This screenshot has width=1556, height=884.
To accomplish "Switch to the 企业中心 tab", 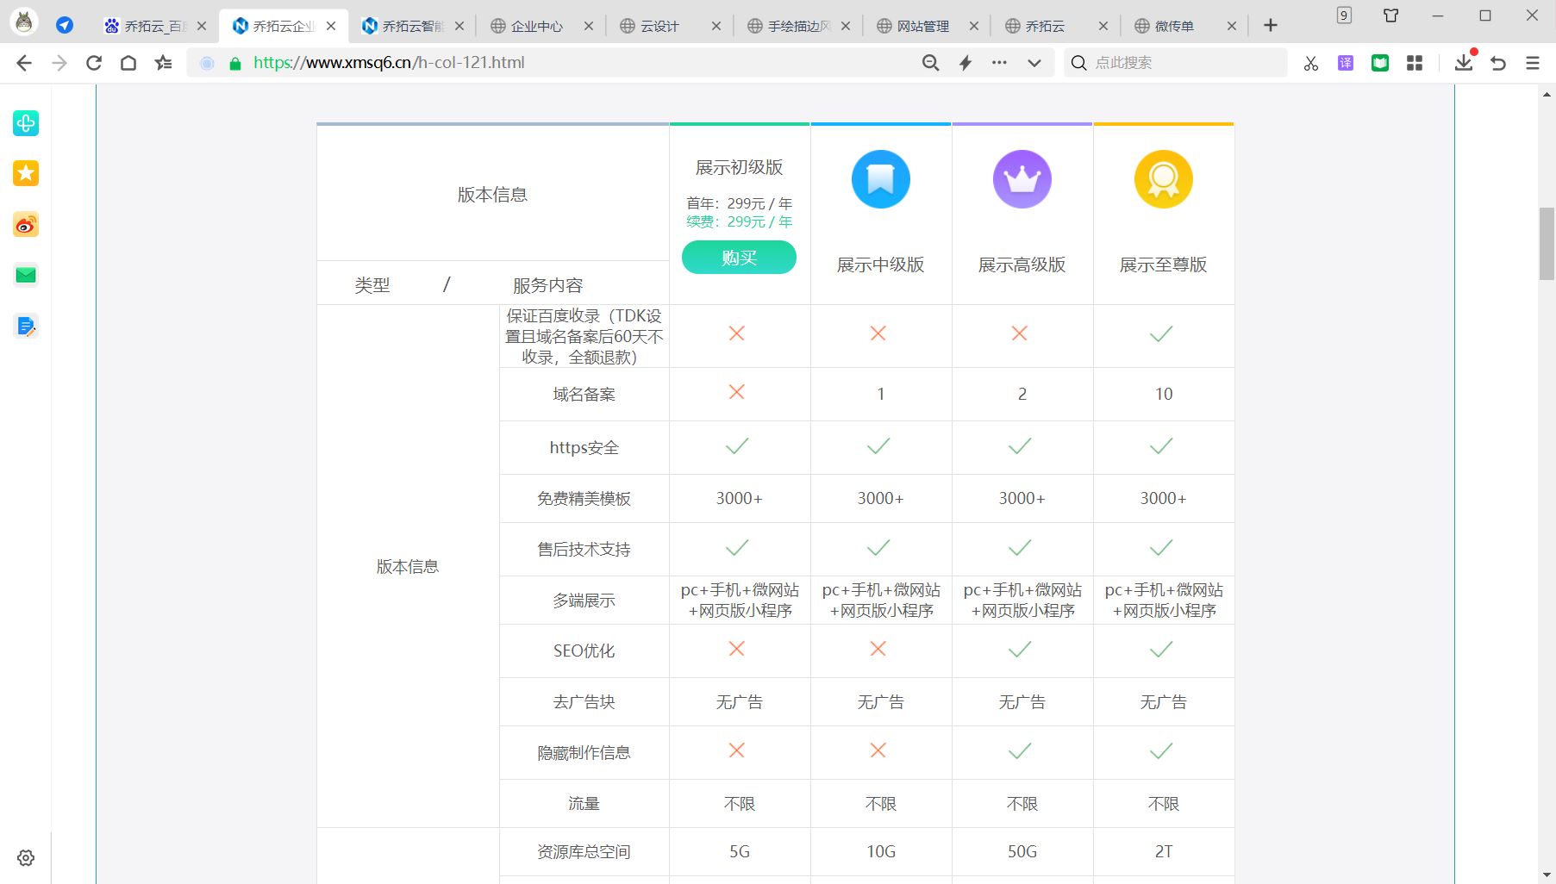I will (x=536, y=27).
